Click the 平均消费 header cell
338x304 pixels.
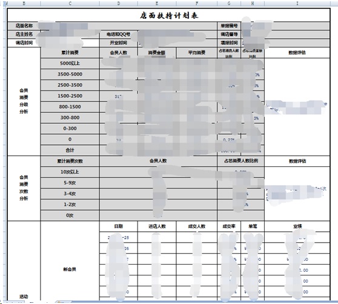point(197,52)
